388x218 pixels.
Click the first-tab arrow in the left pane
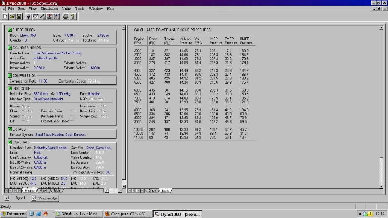6,191
